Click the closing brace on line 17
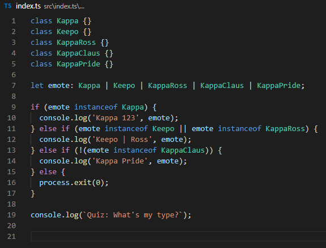 click(33, 194)
